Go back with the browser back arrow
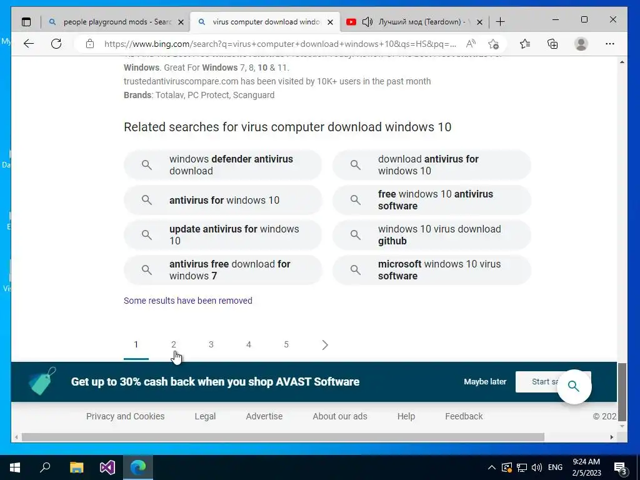640x480 pixels. point(29,44)
